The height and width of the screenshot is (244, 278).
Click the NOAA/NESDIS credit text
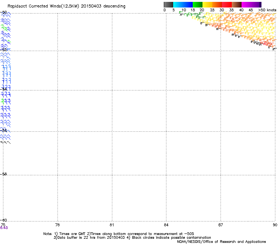click(221, 242)
